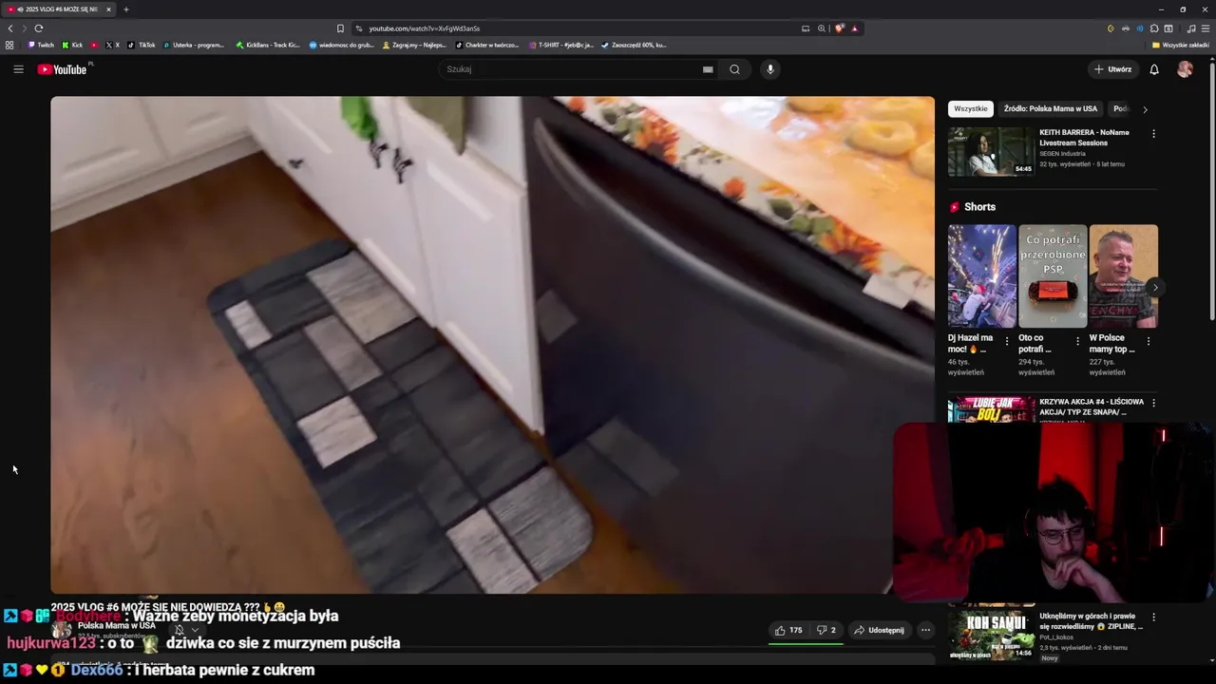
Task: Open options for Dj Hazel short
Action: tap(1007, 341)
